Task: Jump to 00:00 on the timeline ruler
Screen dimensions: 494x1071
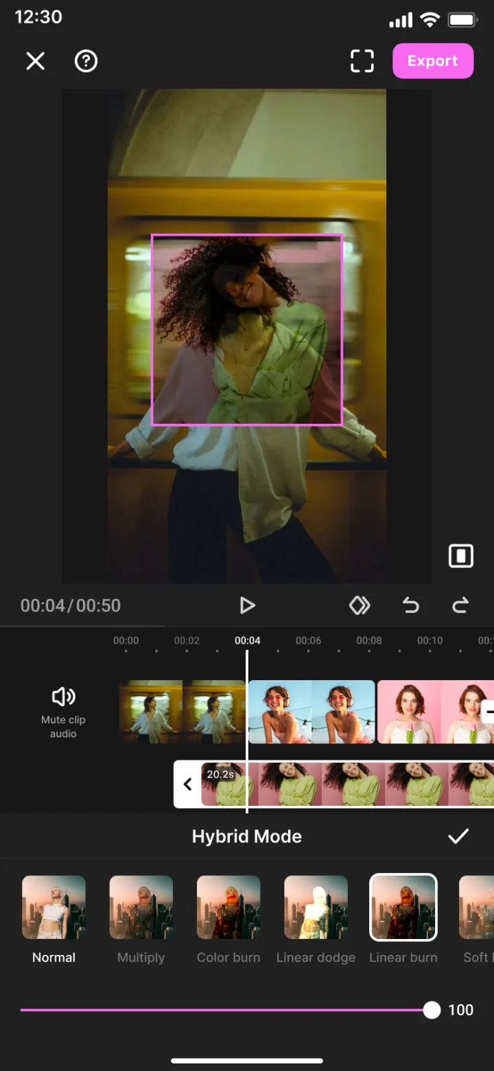Action: coord(126,640)
